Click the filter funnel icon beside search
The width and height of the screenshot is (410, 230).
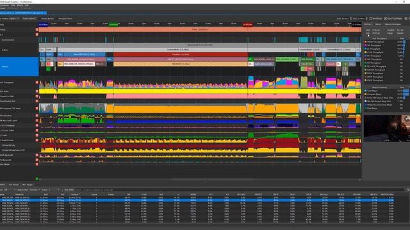pos(408,190)
